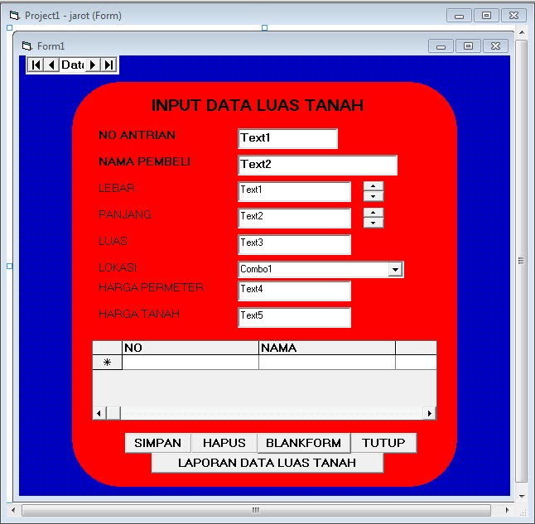Viewport: 535px width, 524px height.
Task: Minimize the Project1 jarot designer window
Action: (x=460, y=16)
